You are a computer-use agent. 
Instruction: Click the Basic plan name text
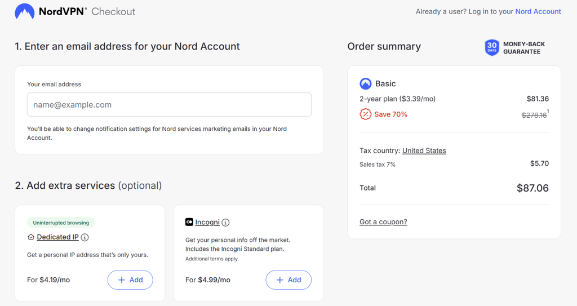tap(385, 83)
